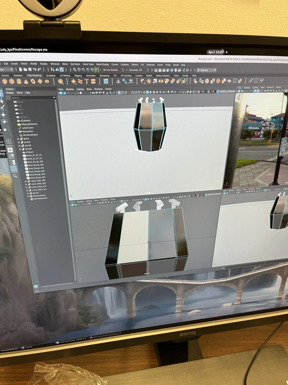Expand the group1 node in Outliner
Screen dimensions: 288x385
pyautogui.click(x=19, y=142)
